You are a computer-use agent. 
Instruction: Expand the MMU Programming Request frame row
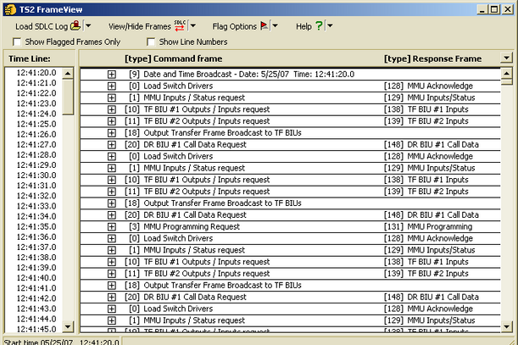click(x=112, y=227)
